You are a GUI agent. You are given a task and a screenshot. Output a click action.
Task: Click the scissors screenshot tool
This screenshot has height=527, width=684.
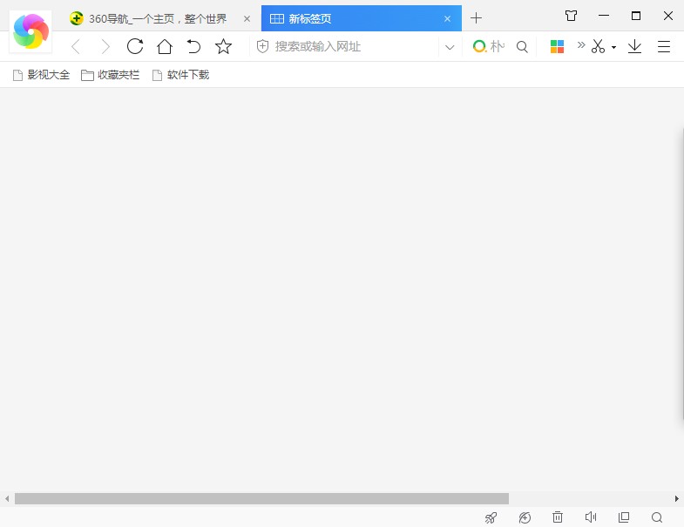[598, 46]
